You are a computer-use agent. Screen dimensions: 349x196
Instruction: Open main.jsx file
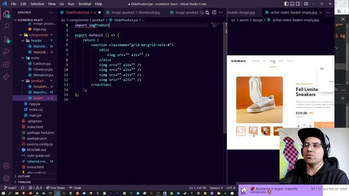pos(35,115)
